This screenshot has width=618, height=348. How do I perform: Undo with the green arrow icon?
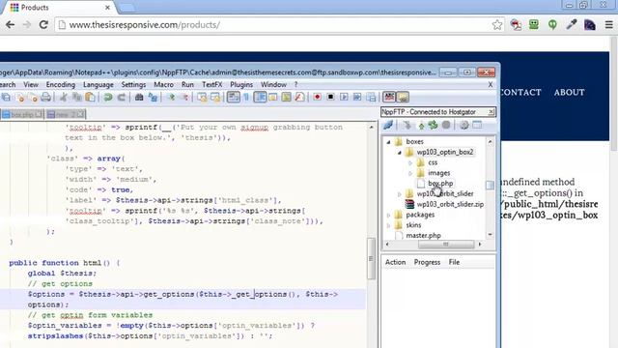click(107, 97)
